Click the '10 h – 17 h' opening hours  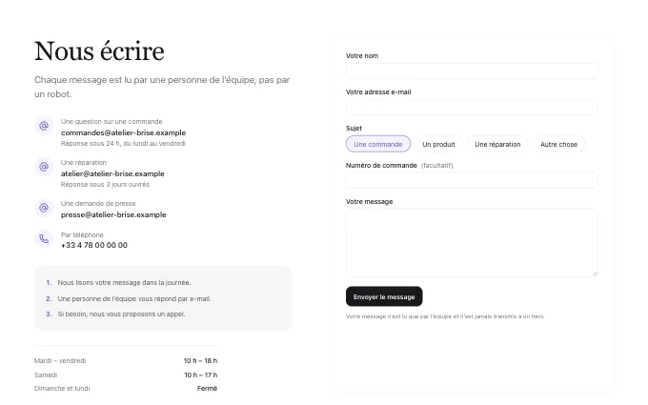pyautogui.click(x=200, y=375)
